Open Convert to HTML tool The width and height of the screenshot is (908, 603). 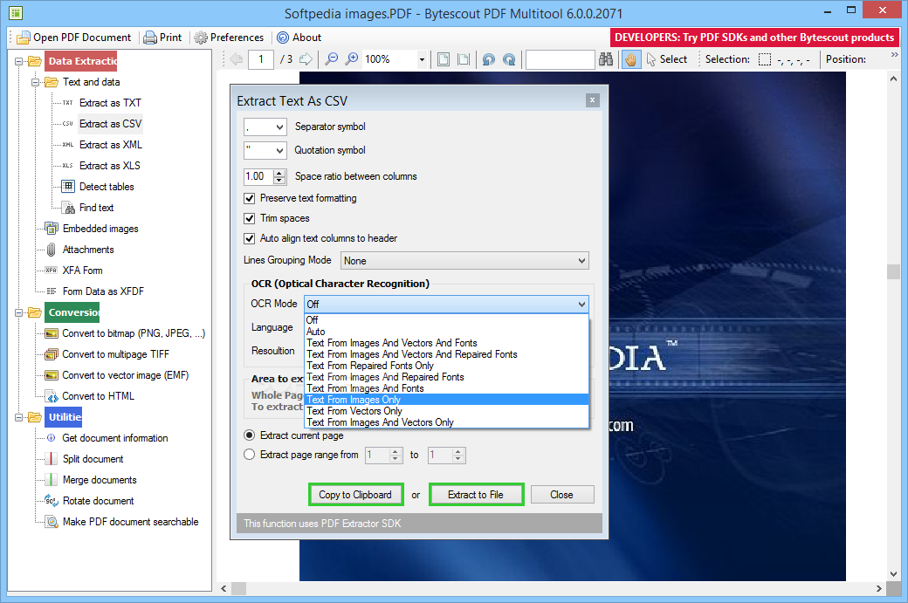[x=98, y=396]
